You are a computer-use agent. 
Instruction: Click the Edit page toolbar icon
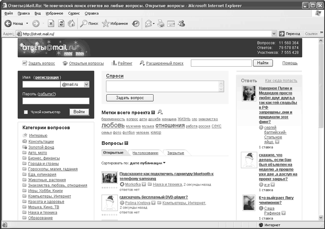[171, 24]
